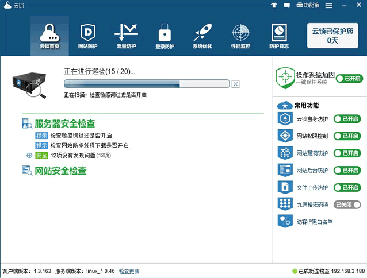Open 访客IP黑白名单 settings
The image size is (367, 278).
pos(315,222)
